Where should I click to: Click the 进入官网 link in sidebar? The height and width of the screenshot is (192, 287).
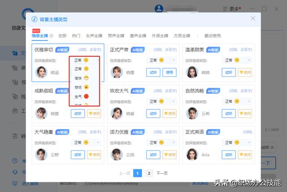[x=30, y=184]
